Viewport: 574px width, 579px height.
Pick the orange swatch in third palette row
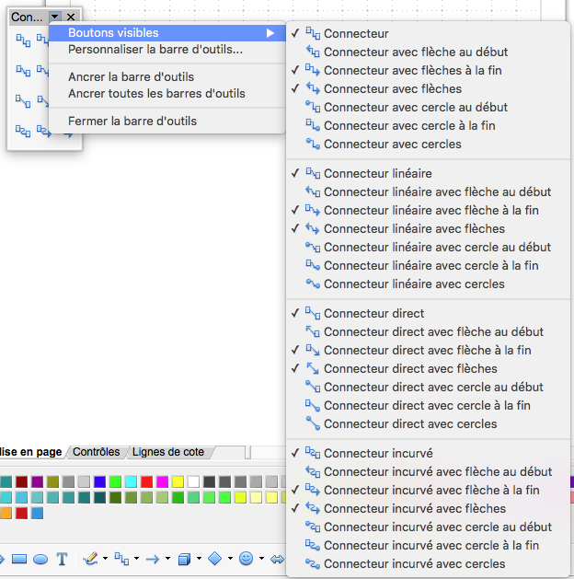point(6,513)
